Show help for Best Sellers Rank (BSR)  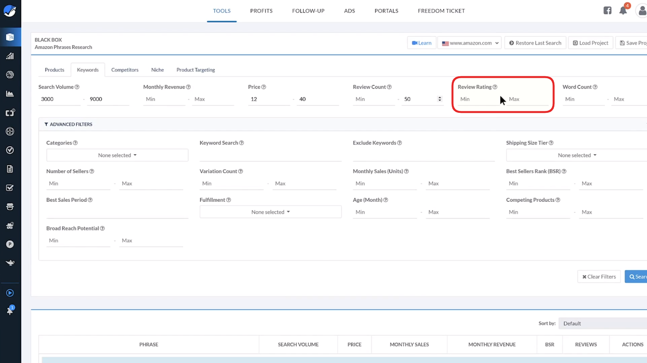[x=564, y=171]
